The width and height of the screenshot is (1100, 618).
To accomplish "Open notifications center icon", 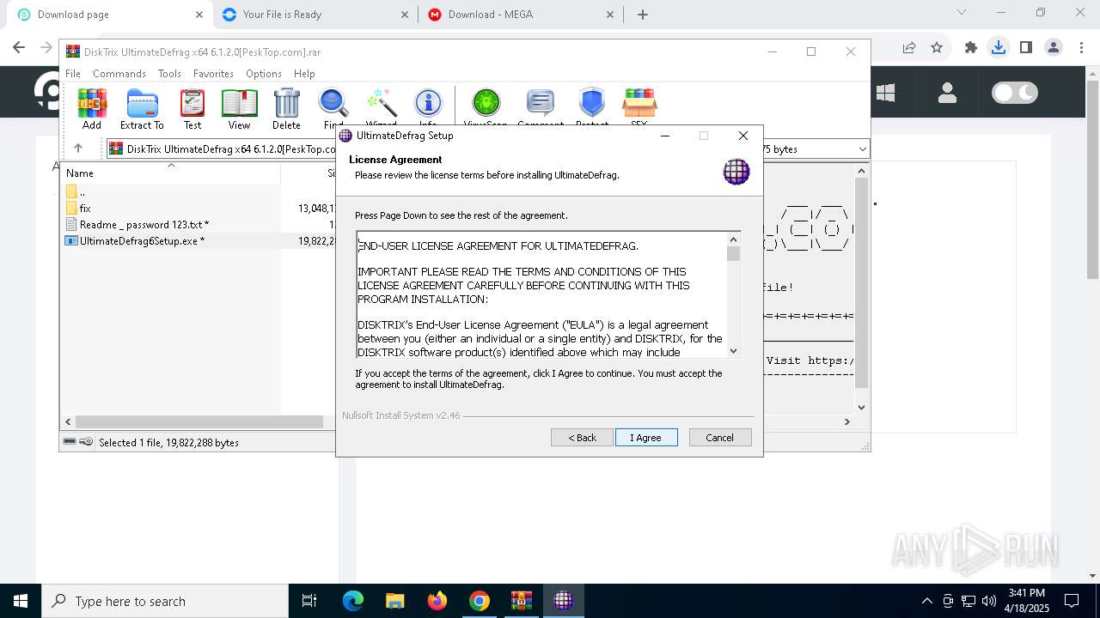I will (1072, 601).
